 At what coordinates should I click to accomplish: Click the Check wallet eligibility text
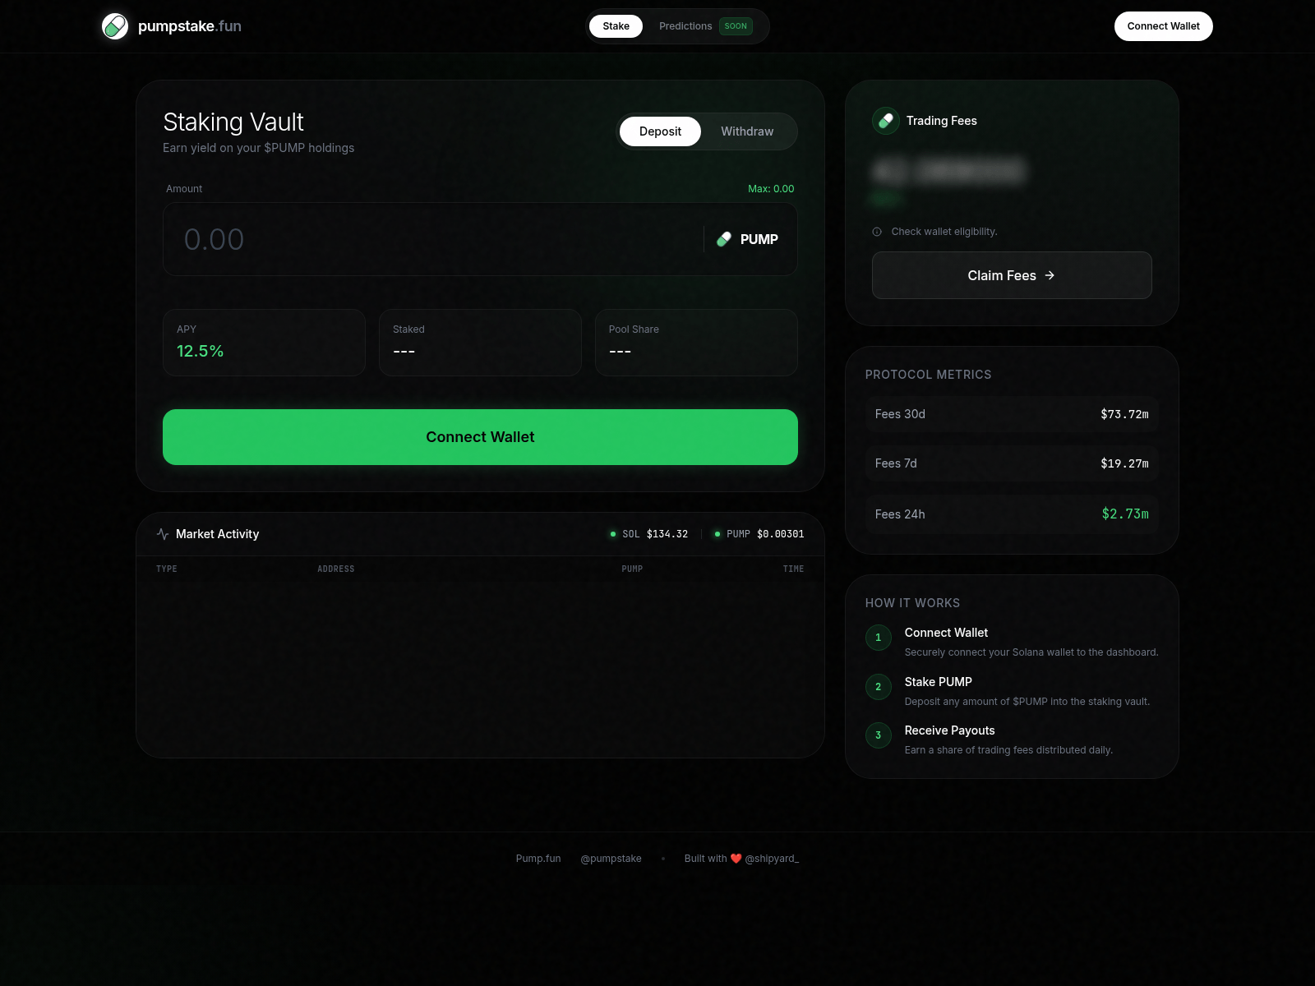point(944,232)
